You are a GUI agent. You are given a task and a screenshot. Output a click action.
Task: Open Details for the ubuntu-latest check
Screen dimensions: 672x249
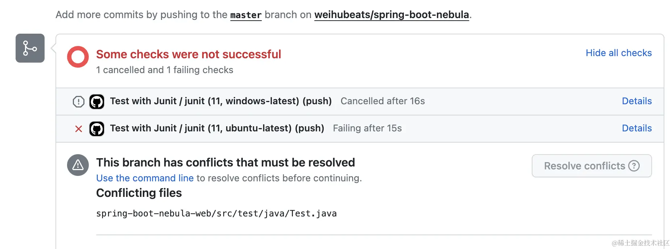[636, 128]
